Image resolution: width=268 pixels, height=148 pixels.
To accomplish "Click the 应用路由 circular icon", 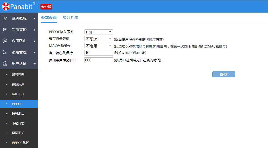I will pos(5,41).
